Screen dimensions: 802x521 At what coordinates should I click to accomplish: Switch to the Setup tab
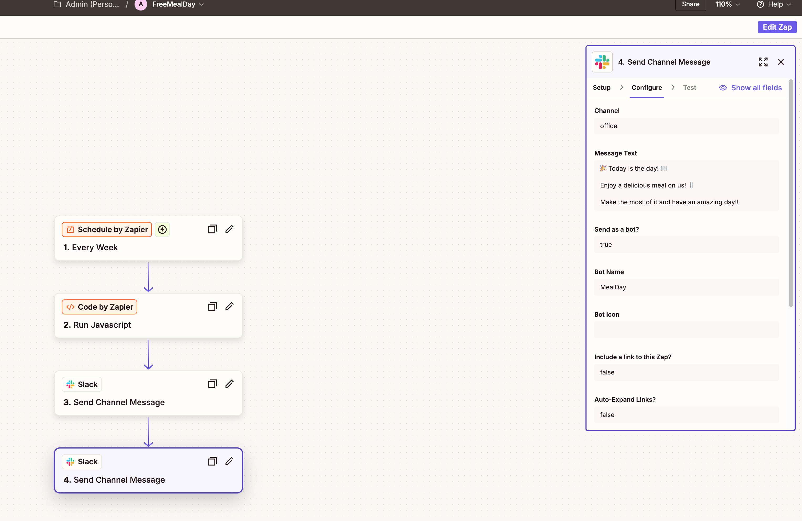point(601,87)
